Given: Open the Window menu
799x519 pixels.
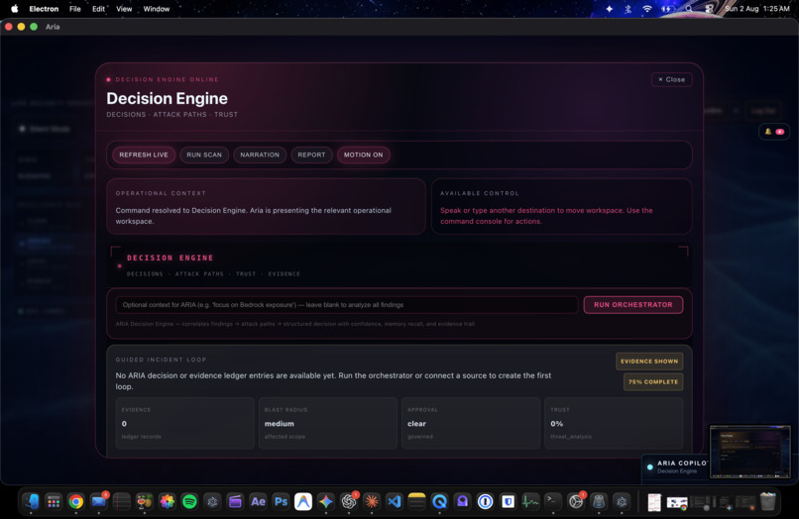Looking at the screenshot, I should [157, 9].
